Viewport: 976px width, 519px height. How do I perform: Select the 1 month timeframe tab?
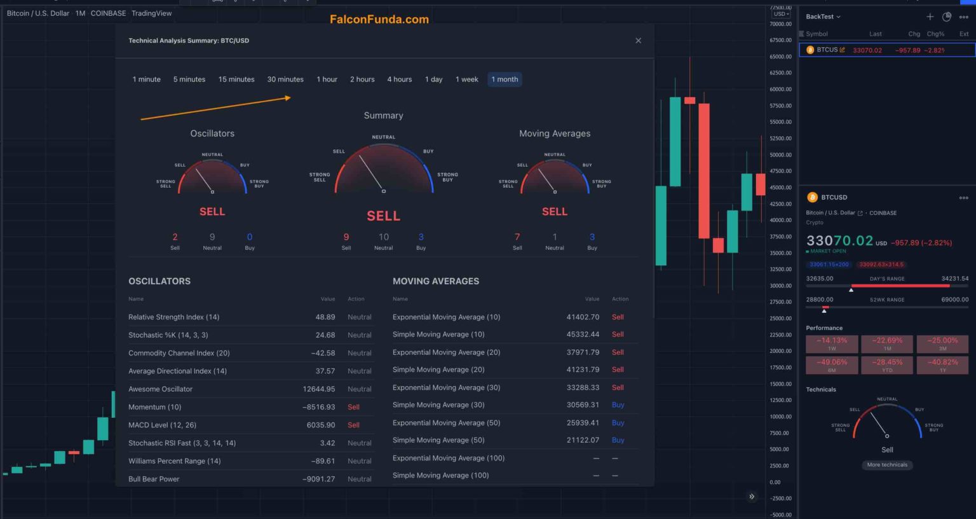pyautogui.click(x=505, y=80)
